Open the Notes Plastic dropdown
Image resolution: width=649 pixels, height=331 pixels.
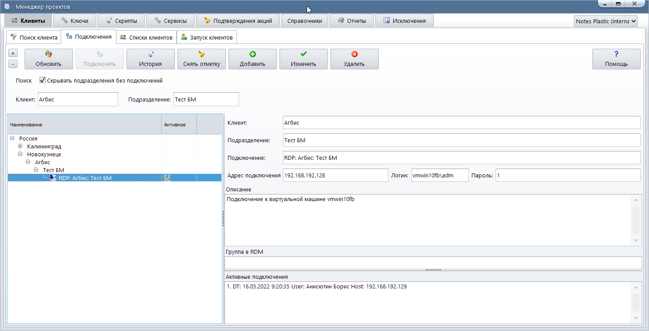click(605, 21)
